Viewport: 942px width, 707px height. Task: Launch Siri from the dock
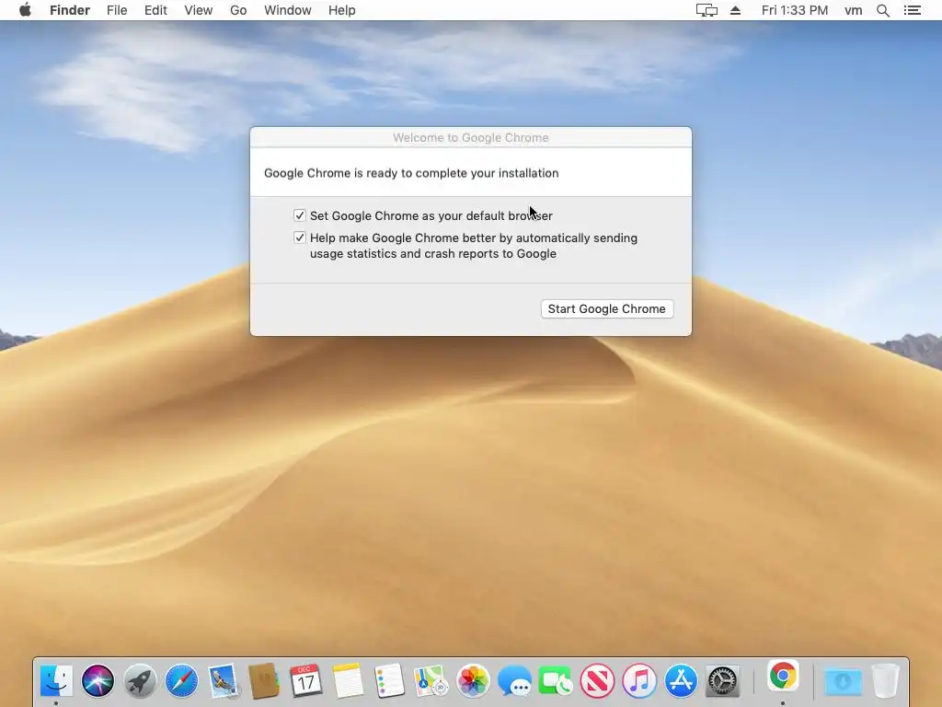click(98, 681)
